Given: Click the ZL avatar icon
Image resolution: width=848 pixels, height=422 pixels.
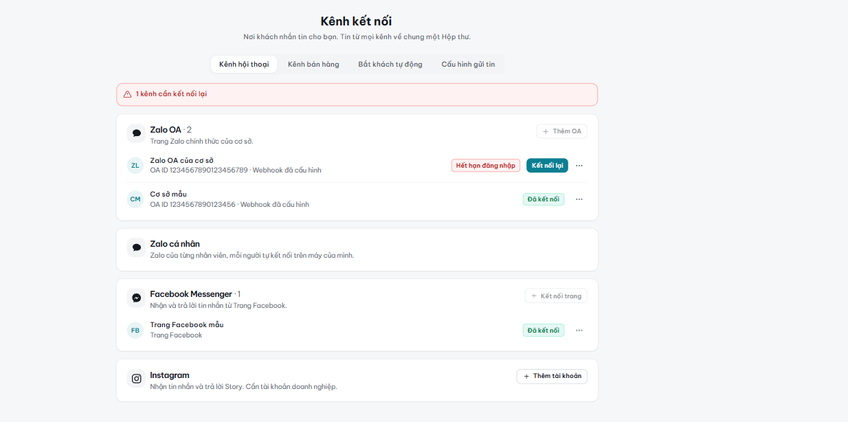Looking at the screenshot, I should point(135,166).
